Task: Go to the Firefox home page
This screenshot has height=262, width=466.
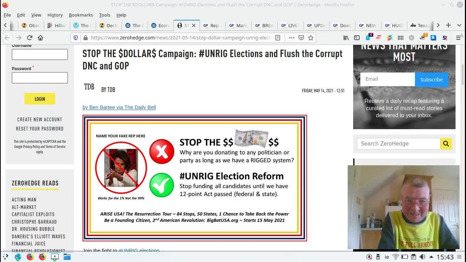Action: [40, 37]
